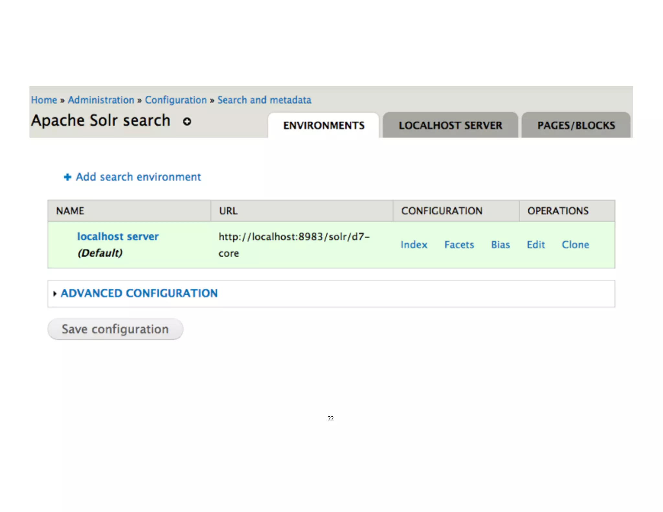The width and height of the screenshot is (663, 512).
Task: Open the Advanced Configuration section title
Action: [x=139, y=293]
